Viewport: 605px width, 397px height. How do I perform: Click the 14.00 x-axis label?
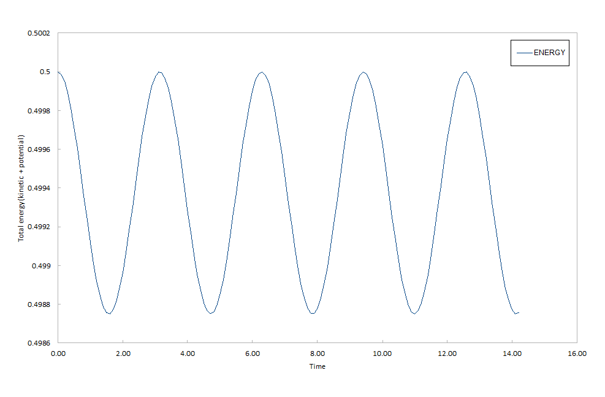point(512,354)
